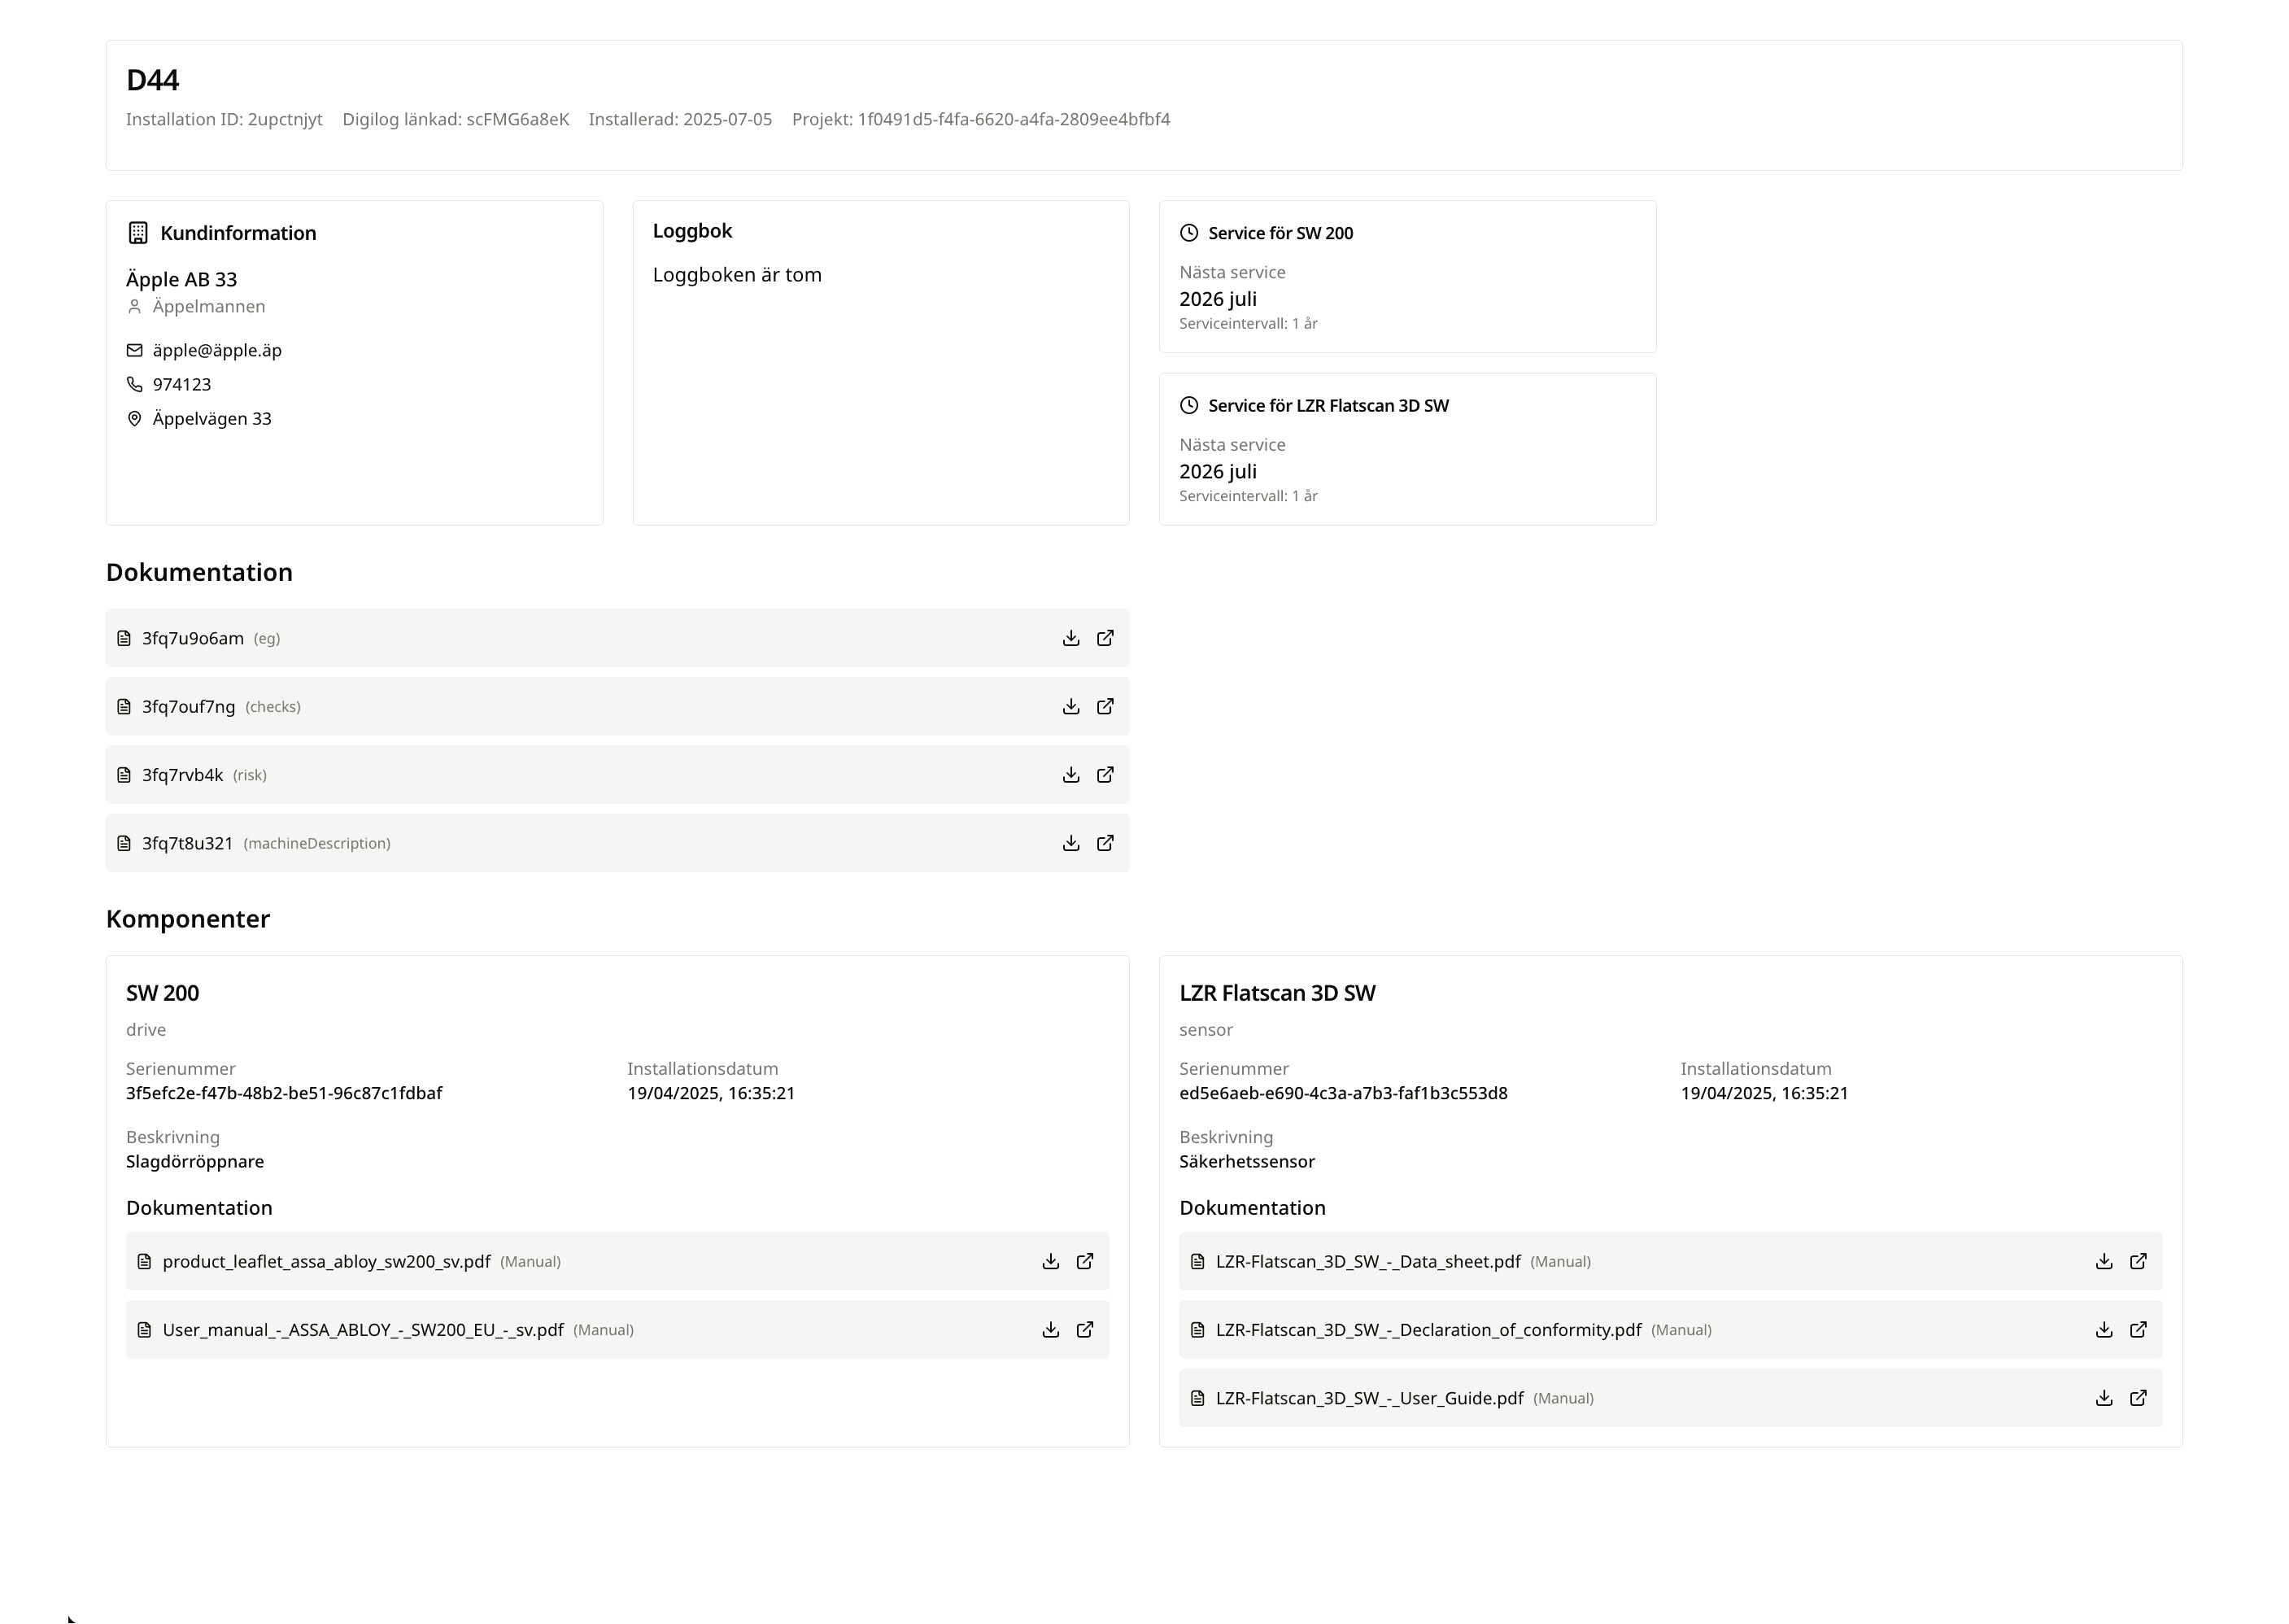2289x1624 pixels.
Task: Click product_leaflet_assa_abloy_sw200_sv.pdf filename
Action: click(x=326, y=1261)
